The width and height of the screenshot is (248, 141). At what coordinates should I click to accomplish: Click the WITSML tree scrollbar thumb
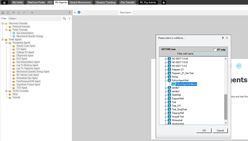(226, 107)
